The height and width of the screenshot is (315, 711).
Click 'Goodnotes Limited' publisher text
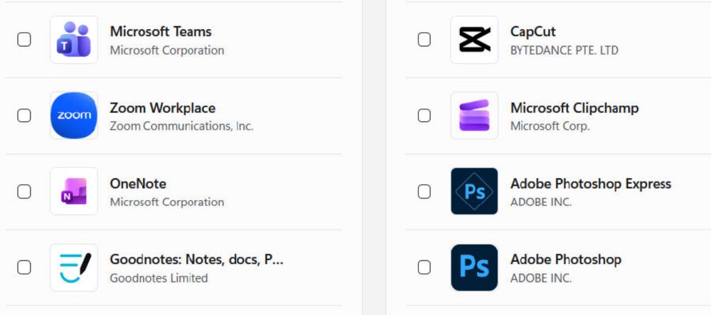(x=159, y=278)
